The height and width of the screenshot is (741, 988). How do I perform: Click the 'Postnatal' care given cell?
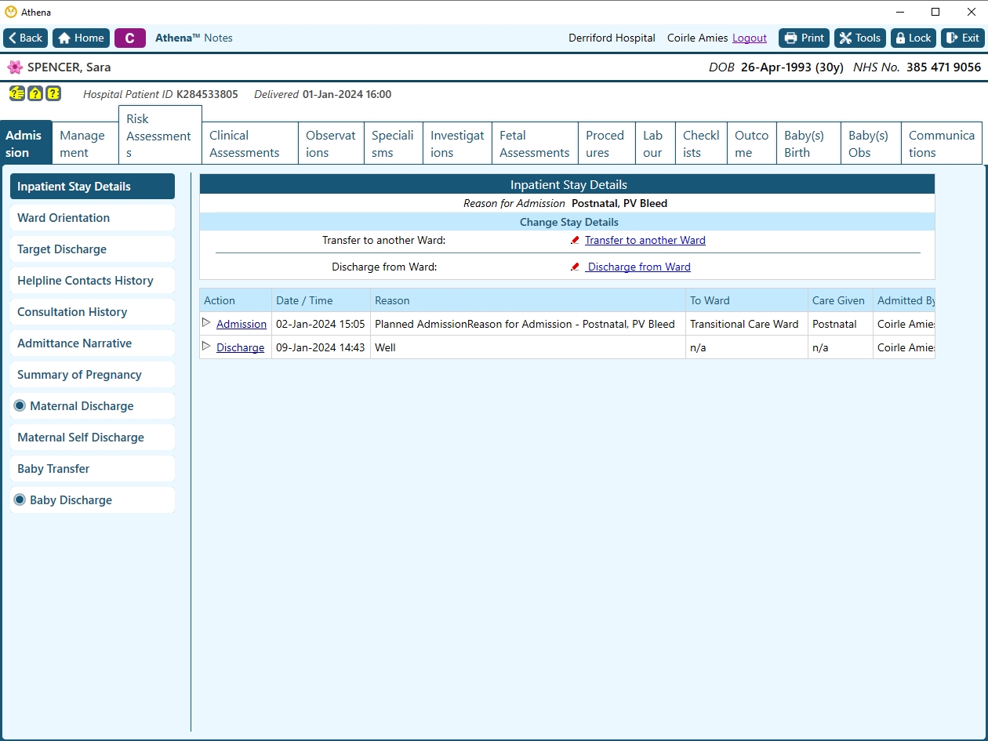840,324
